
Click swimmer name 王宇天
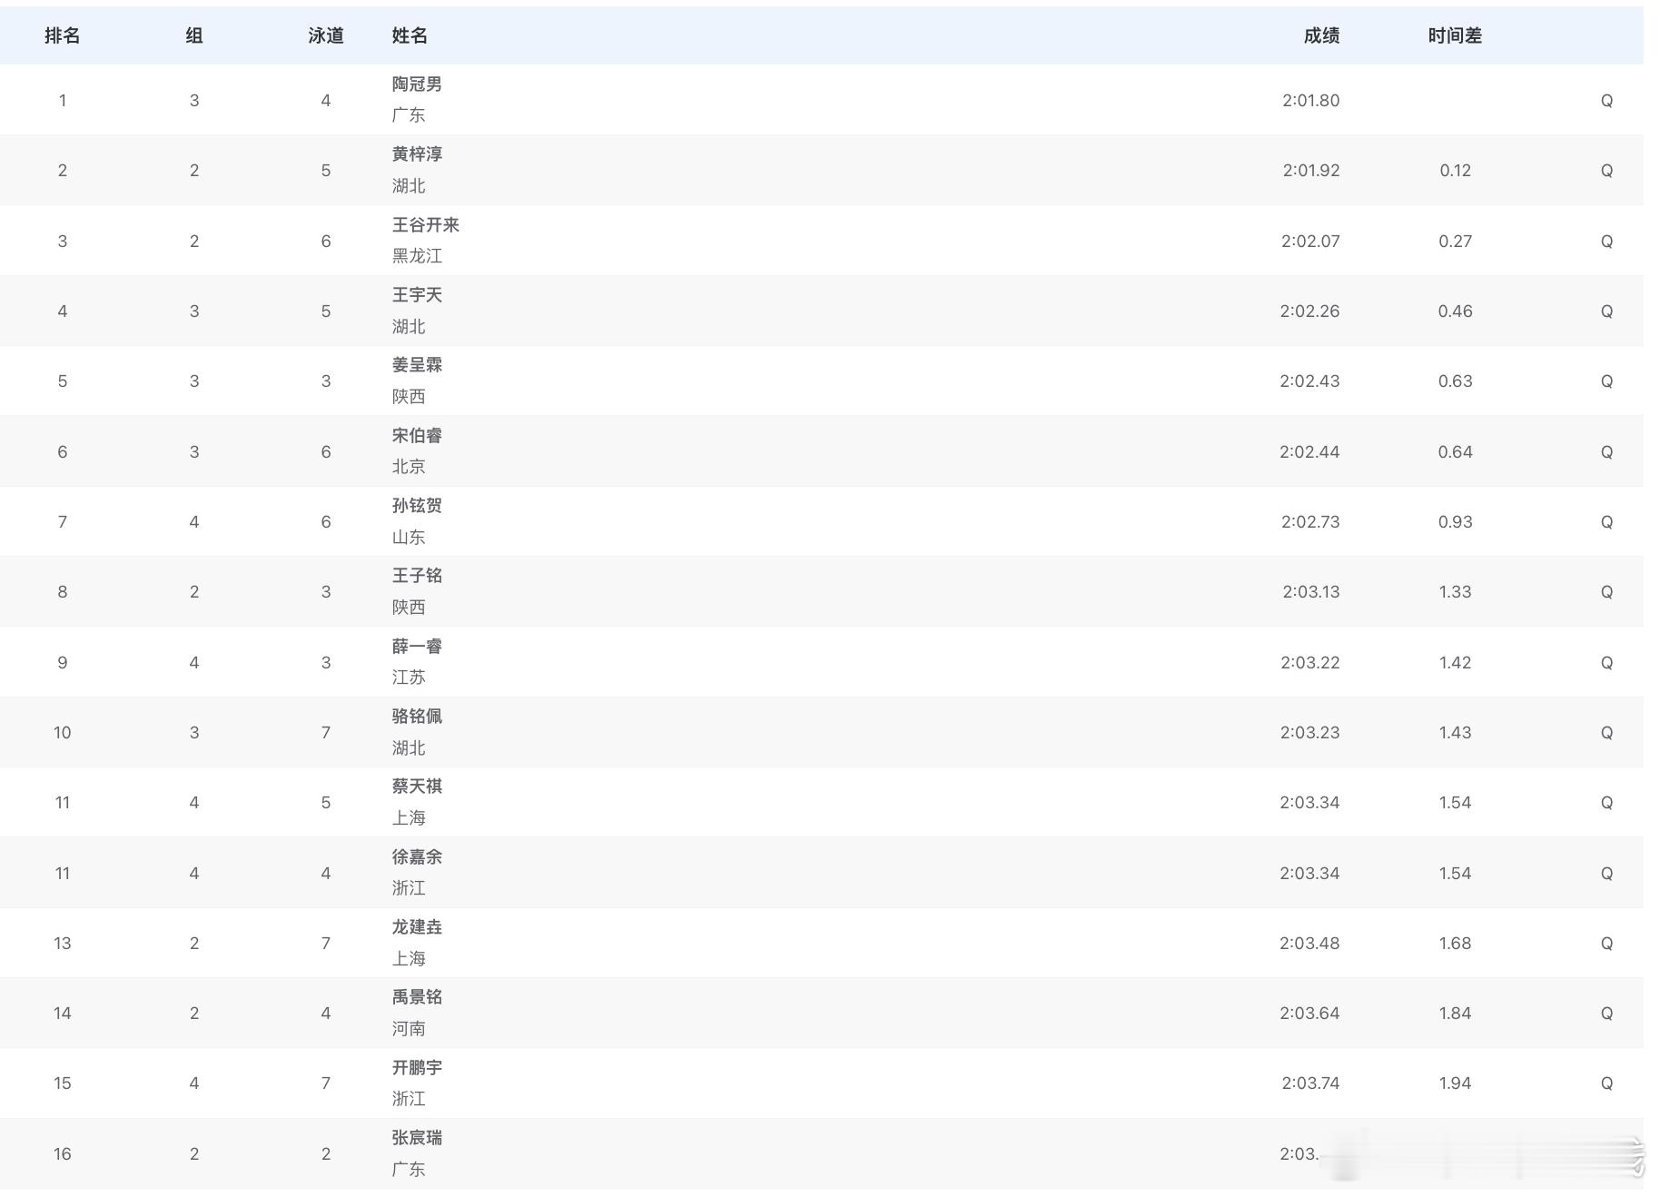coord(417,295)
